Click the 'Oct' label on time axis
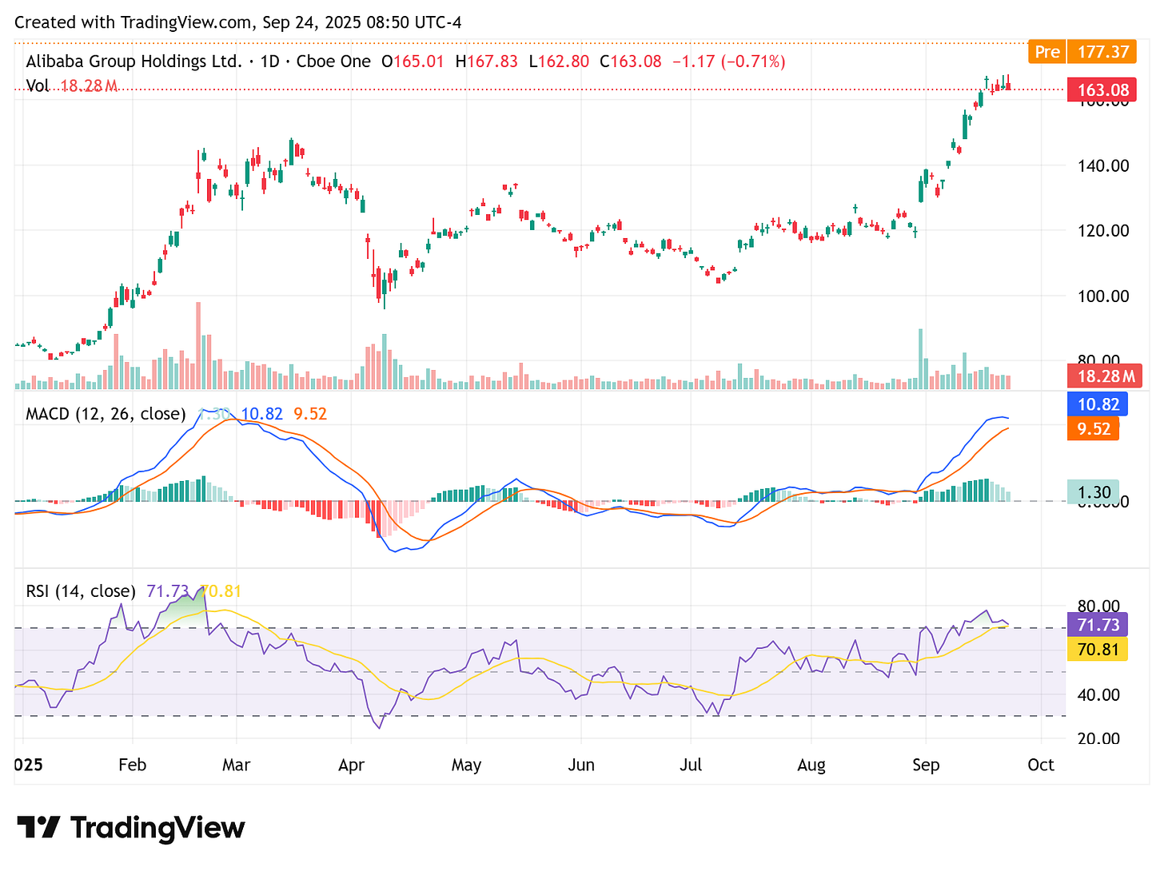The image size is (1164, 871). (x=1041, y=765)
